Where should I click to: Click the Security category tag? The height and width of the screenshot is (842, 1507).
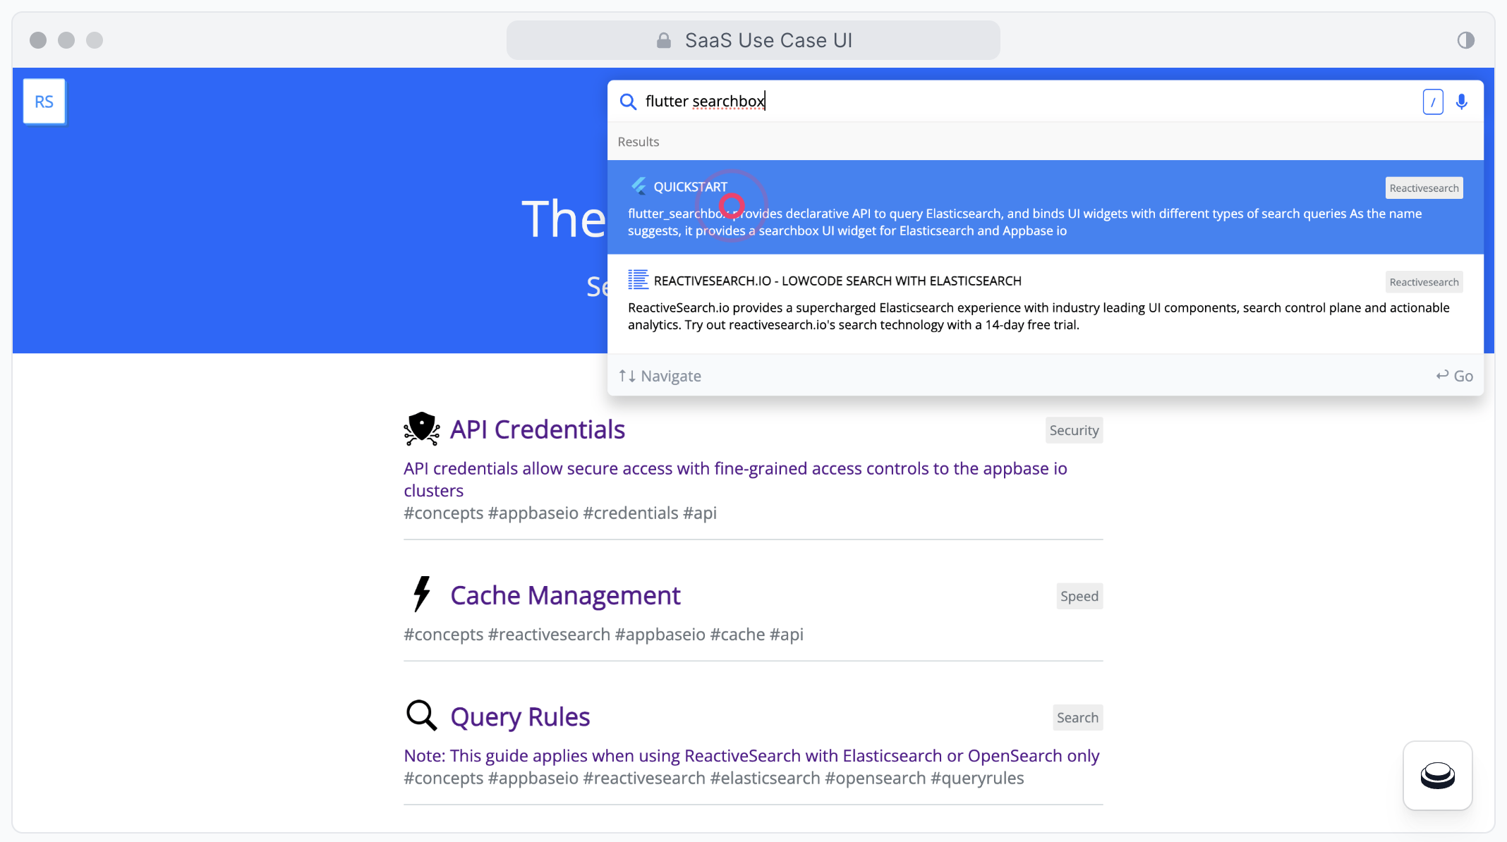point(1074,430)
